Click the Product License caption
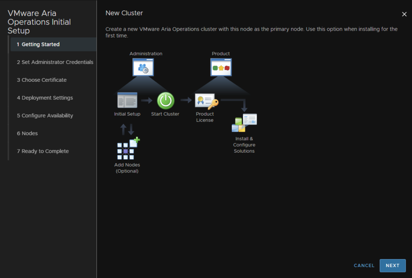The height and width of the screenshot is (278, 412). 205,117
